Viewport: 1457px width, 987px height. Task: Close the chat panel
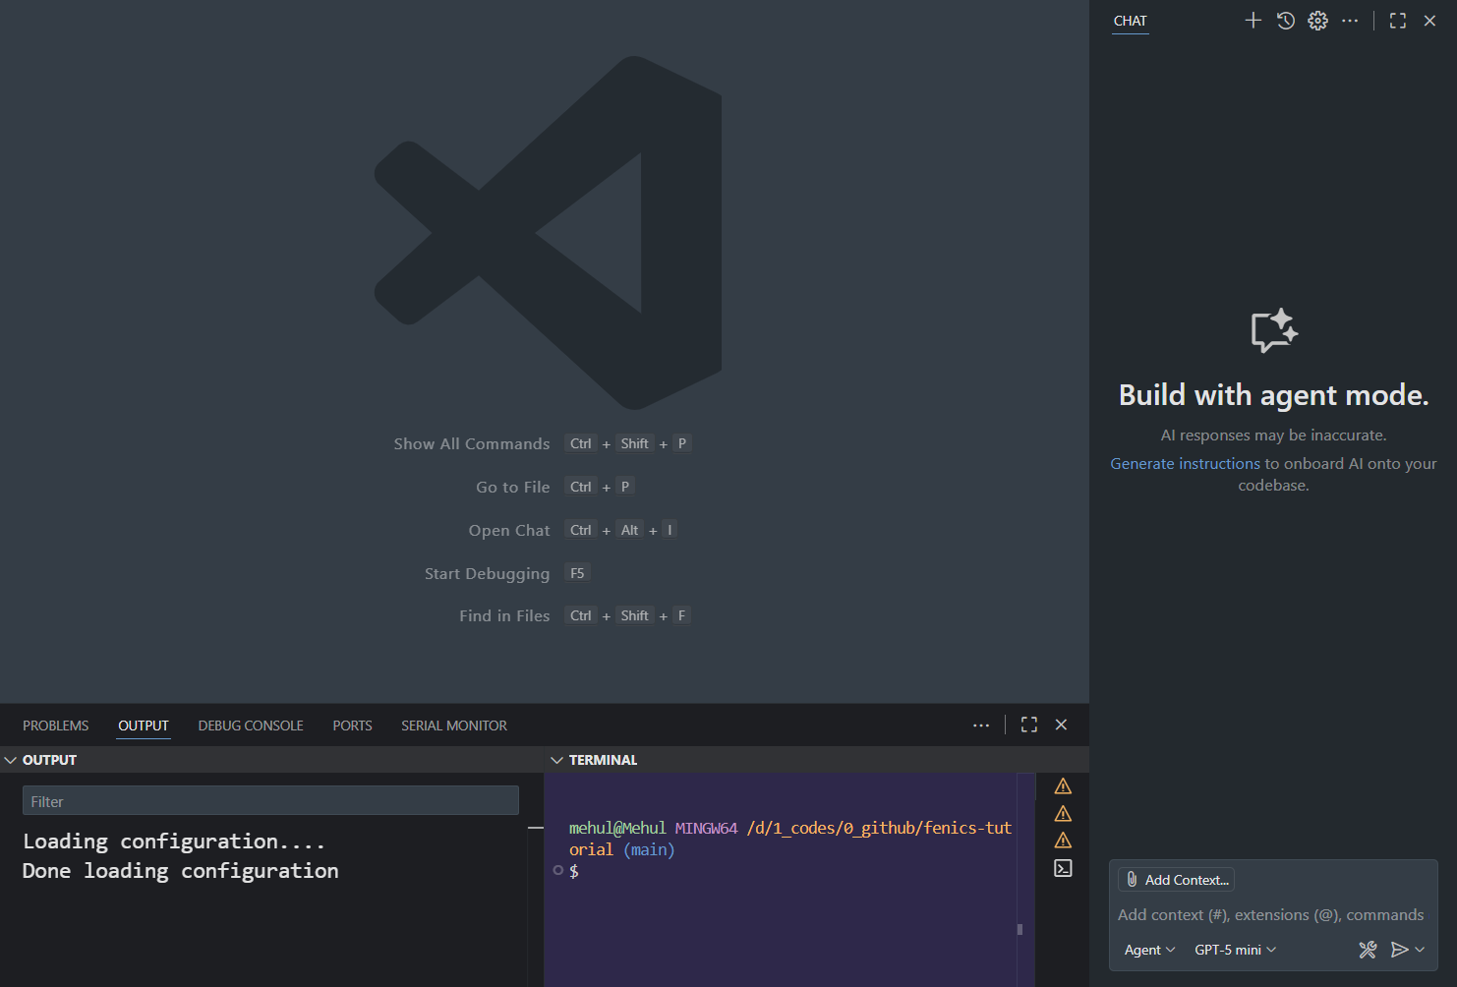click(1429, 21)
